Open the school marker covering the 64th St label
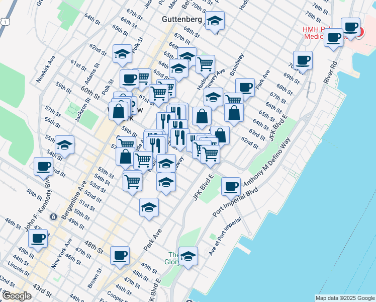The height and width of the screenshot is (302, 376). 178,69
